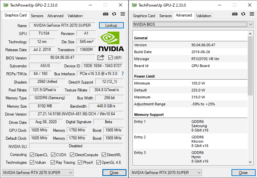Switch to Validation tab in left window
This screenshot has height=178, width=257.
[x=75, y=16]
